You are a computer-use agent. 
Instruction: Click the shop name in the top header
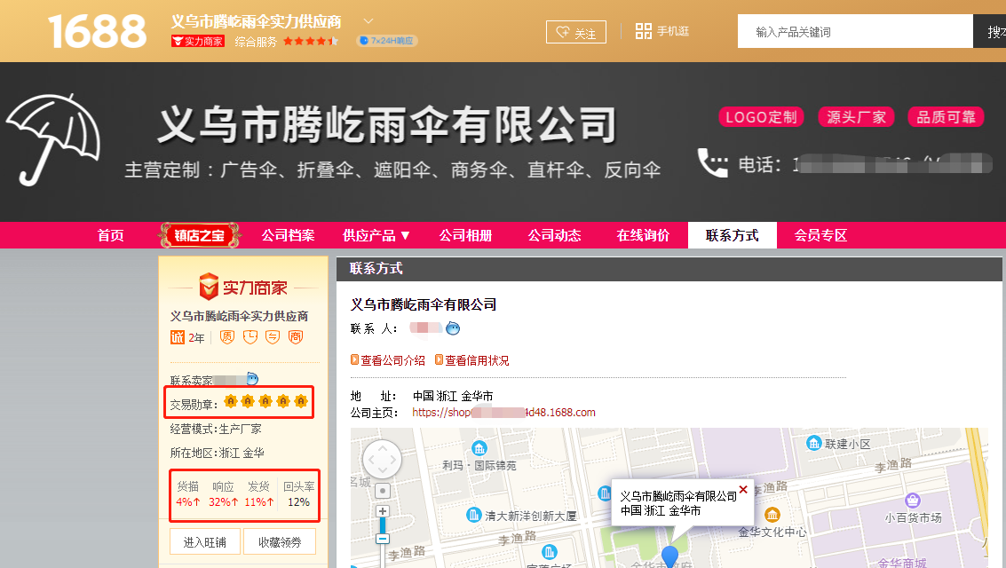point(256,21)
